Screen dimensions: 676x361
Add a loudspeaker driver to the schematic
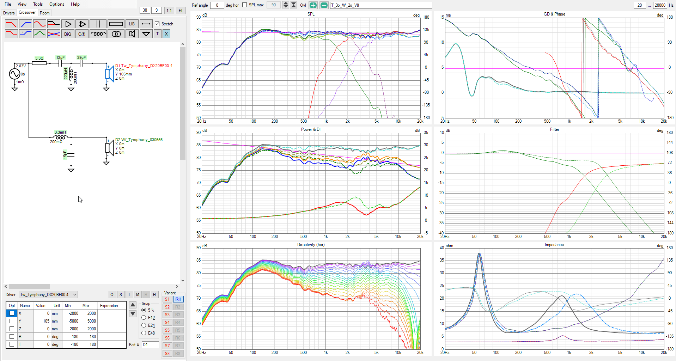coord(132,34)
